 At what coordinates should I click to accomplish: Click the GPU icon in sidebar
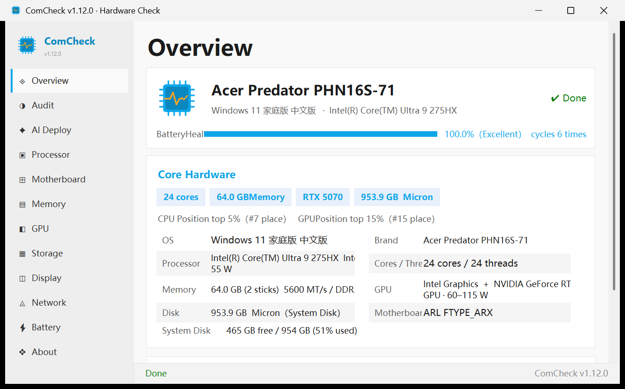pyautogui.click(x=22, y=229)
